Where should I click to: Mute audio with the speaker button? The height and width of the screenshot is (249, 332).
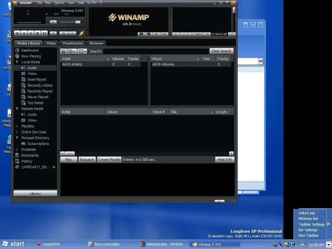(53, 22)
